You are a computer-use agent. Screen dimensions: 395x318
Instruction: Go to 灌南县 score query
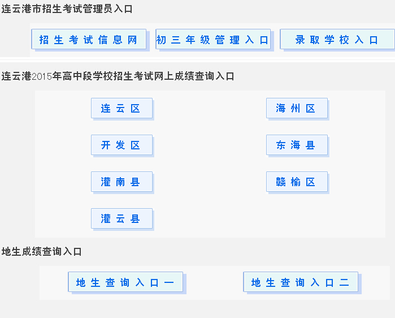click(121, 182)
